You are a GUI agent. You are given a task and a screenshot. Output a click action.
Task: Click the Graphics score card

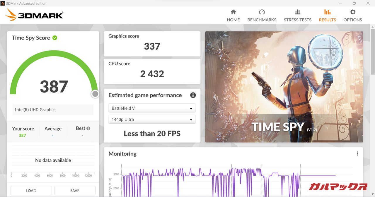click(x=152, y=44)
